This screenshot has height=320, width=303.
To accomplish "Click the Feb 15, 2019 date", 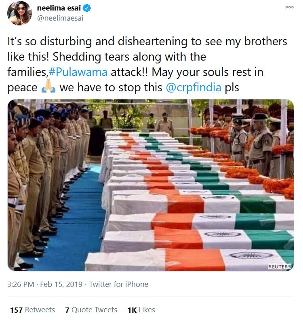I will click(x=61, y=284).
